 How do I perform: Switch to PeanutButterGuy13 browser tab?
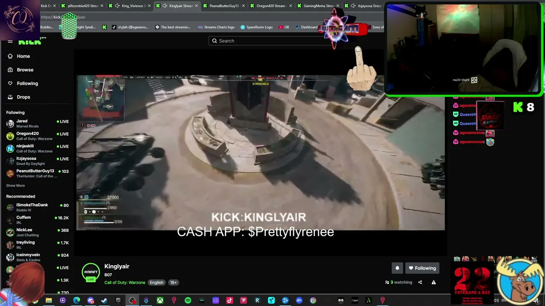[x=224, y=6]
